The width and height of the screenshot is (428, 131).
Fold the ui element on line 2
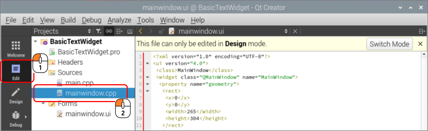[x=147, y=64]
